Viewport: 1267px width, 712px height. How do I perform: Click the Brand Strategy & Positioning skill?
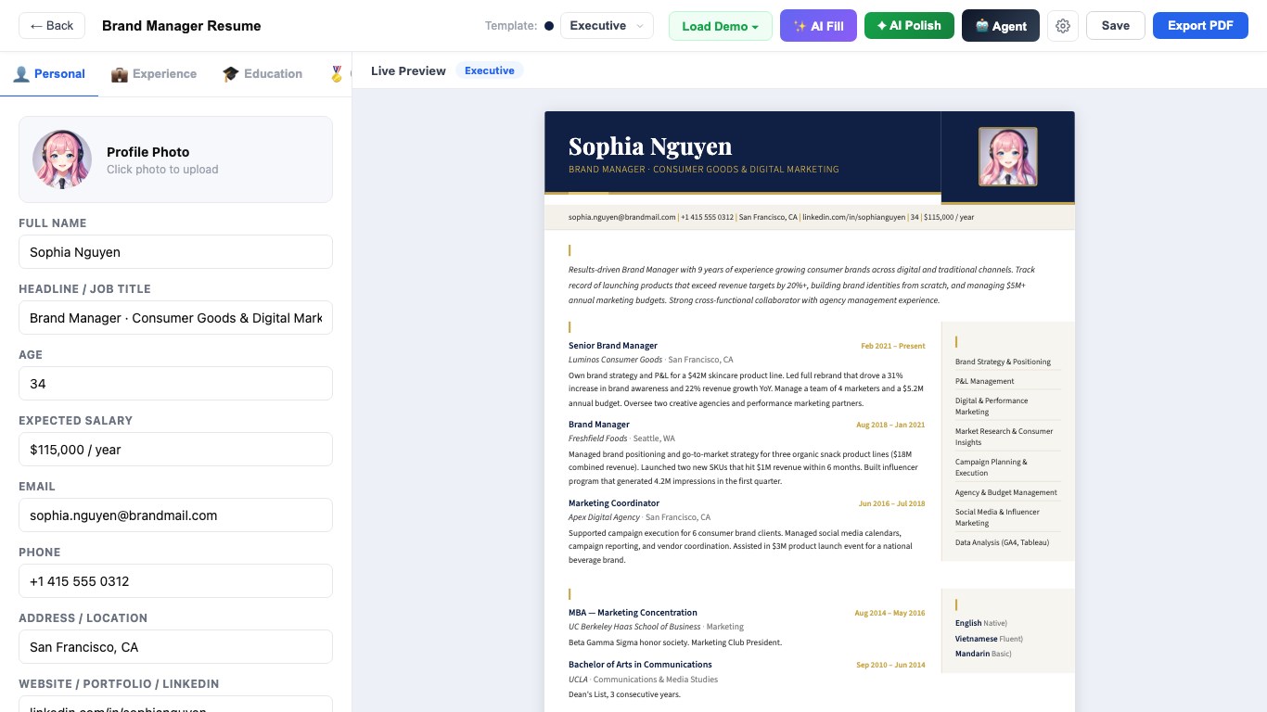click(x=1004, y=362)
